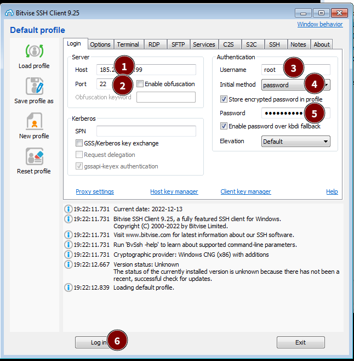This screenshot has height=361, width=354.
Task: Open Client key manager link
Action: pyautogui.click(x=245, y=191)
